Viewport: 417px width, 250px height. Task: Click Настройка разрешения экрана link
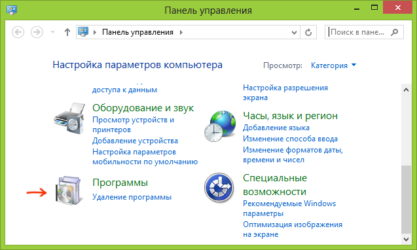coord(285,92)
